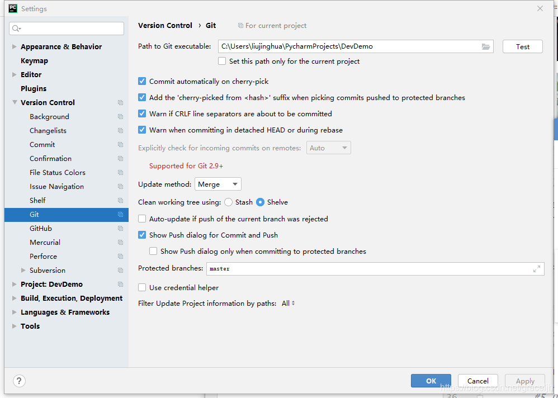Click the Test button
558x398 pixels.
tap(522, 46)
